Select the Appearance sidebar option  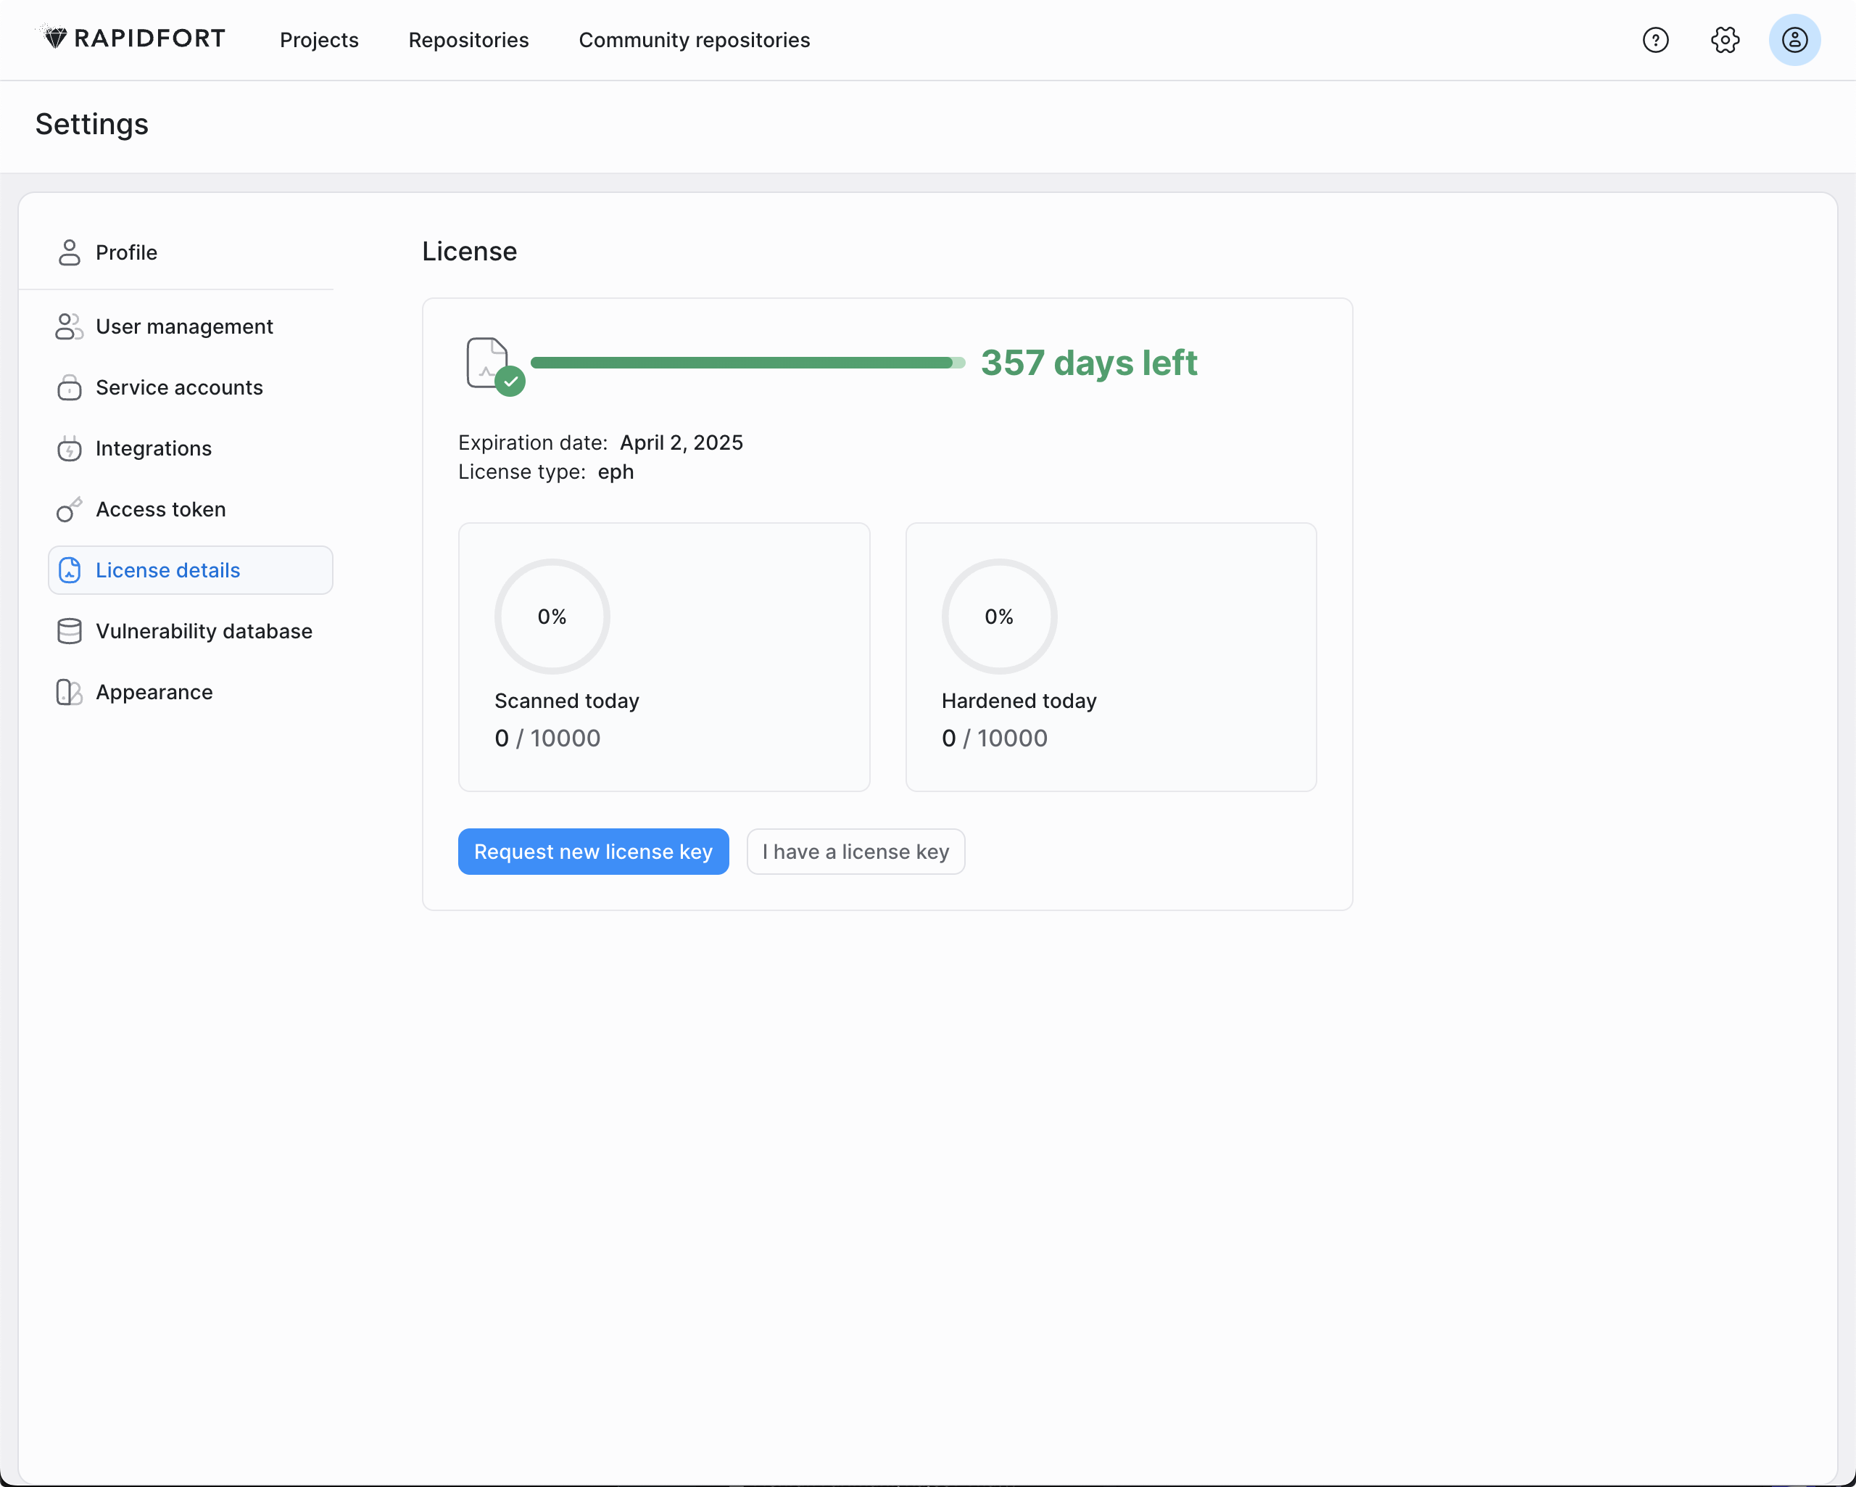point(154,692)
